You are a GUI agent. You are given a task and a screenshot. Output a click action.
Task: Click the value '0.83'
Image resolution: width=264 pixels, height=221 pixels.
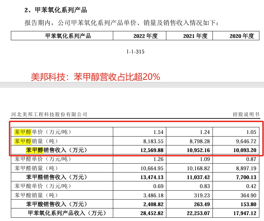pos(205,186)
